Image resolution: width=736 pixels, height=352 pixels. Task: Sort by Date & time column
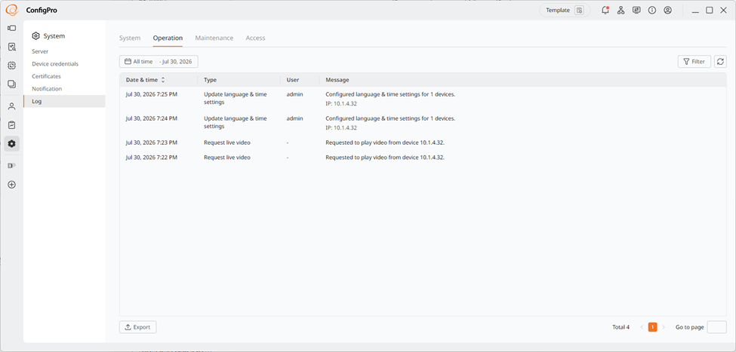tap(146, 80)
